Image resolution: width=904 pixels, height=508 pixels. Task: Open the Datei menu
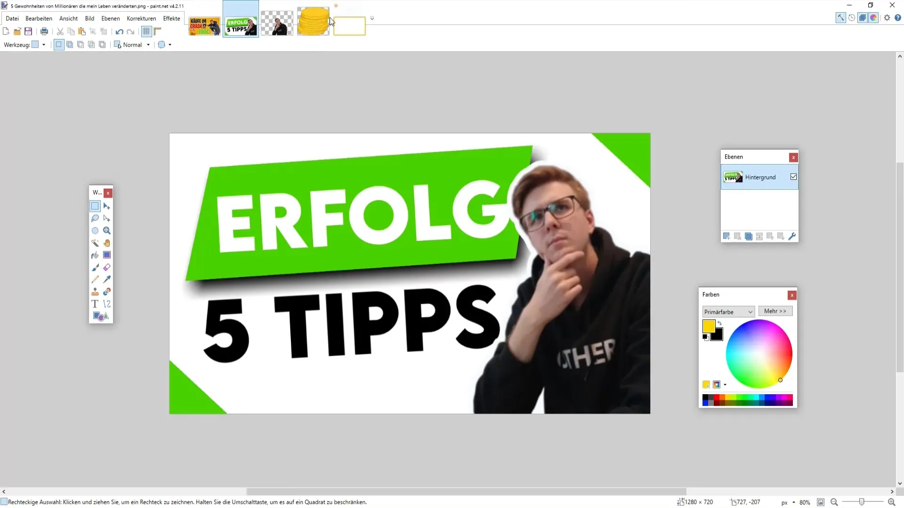tap(11, 18)
